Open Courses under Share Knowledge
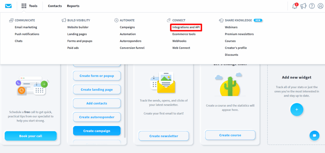 coord(230,41)
